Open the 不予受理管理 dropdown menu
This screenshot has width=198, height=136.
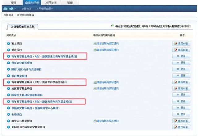click(x=45, y=9)
